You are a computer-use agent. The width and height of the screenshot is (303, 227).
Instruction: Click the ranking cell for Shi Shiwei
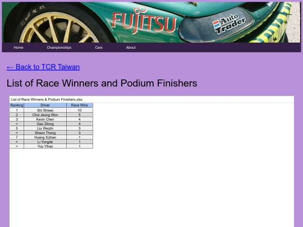17,110
